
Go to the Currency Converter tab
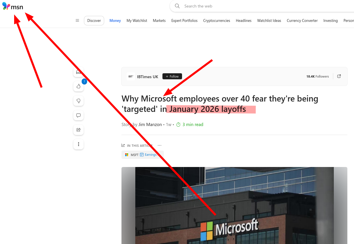coord(302,20)
